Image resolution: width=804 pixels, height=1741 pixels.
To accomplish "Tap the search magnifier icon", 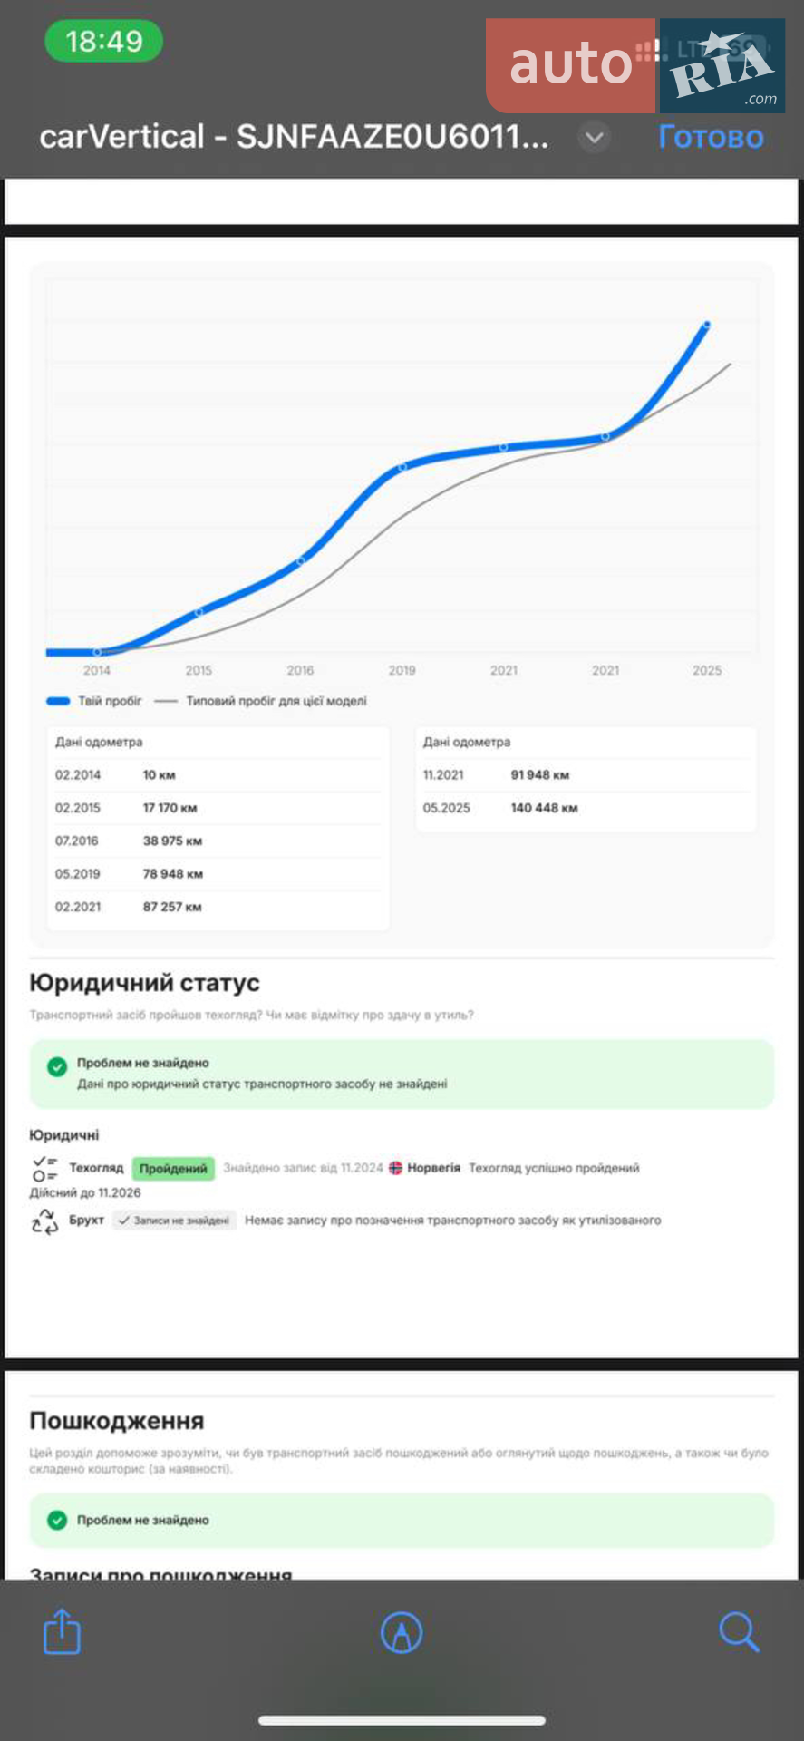I will click(739, 1631).
